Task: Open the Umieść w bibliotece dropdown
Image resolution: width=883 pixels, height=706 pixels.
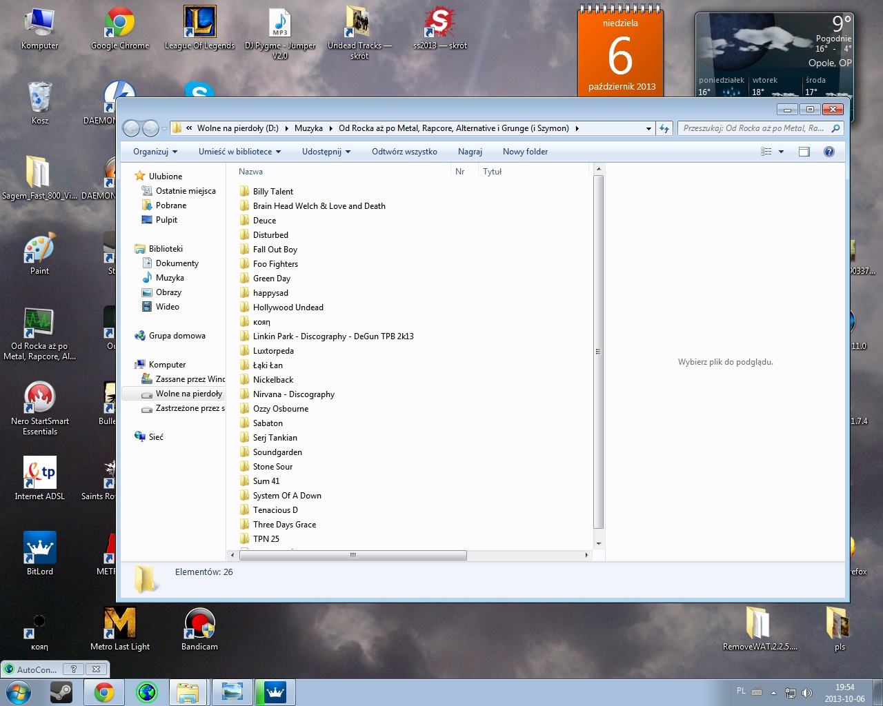Action: pos(240,152)
